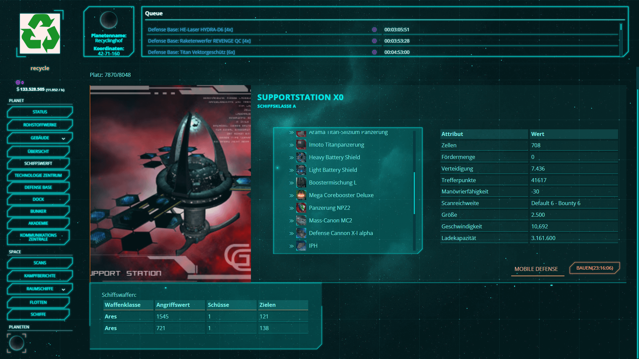Select the planet thumbnail under PLANETEN
Screen dimensions: 639x359
pyautogui.click(x=16, y=343)
